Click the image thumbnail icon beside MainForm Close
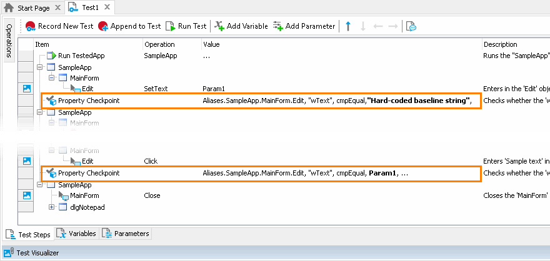 click(x=27, y=195)
